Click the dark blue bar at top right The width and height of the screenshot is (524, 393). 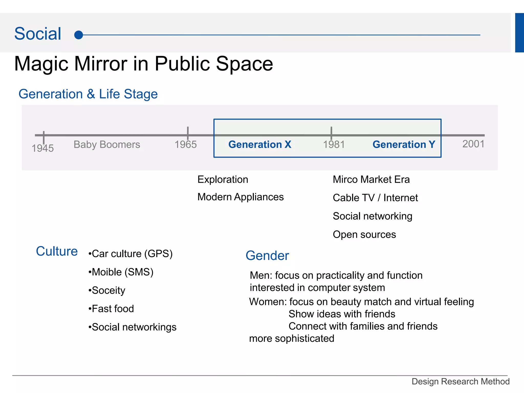coord(519,33)
